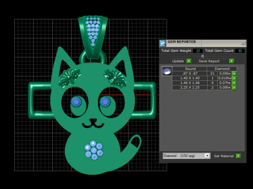Click the 0.08tw weight cell
The width and height of the screenshot is (253, 189).
(x=225, y=88)
